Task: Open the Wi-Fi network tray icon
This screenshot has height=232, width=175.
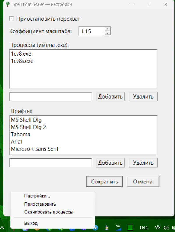Action: click(158, 228)
